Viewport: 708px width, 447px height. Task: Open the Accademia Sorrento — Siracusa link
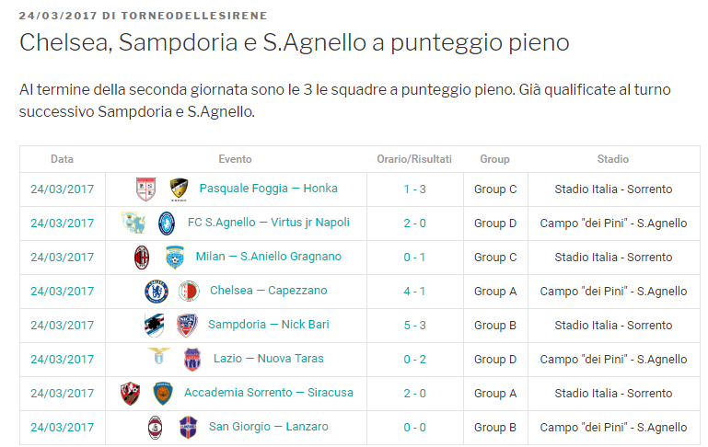268,393
